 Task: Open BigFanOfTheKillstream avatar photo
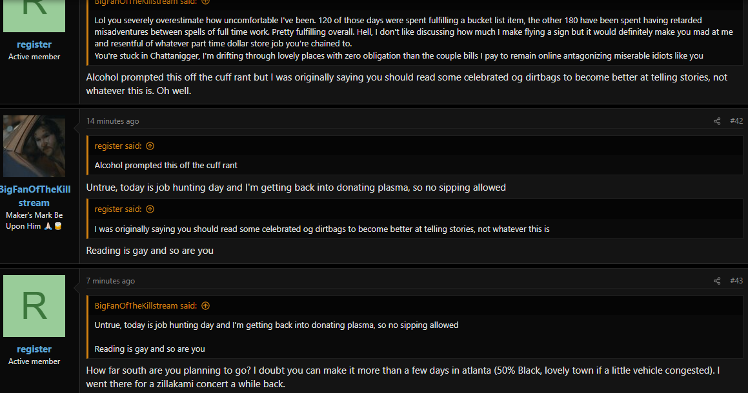click(34, 146)
